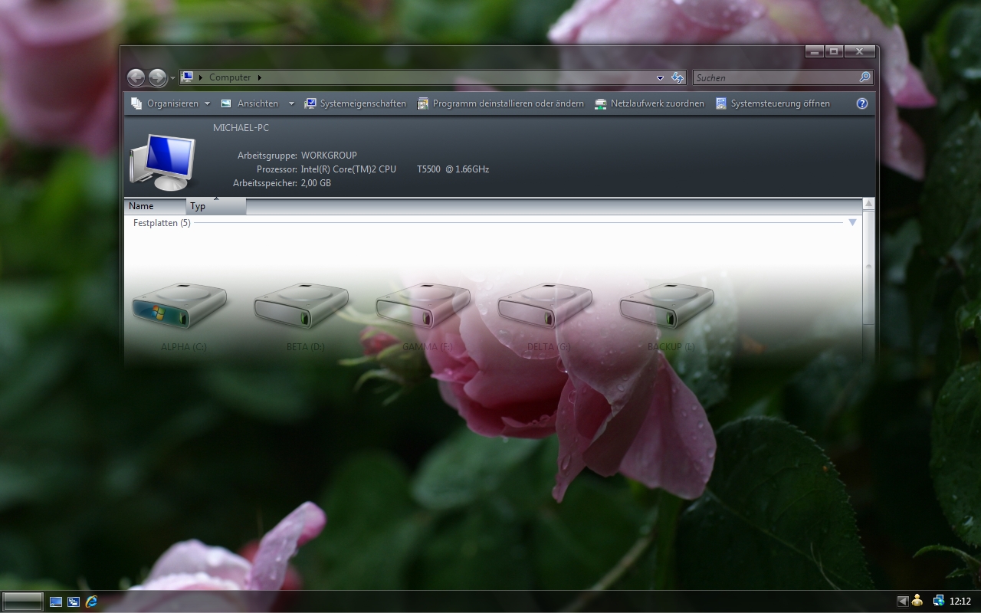
Task: Open the ALPHA (C:) drive icon
Action: [180, 305]
